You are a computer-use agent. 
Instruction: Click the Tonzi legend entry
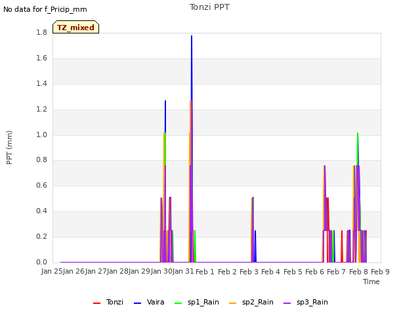(108, 303)
